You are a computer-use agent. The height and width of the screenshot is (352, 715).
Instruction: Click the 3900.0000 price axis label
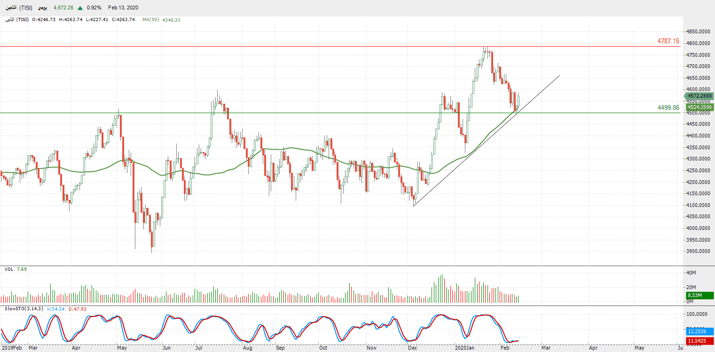698,251
